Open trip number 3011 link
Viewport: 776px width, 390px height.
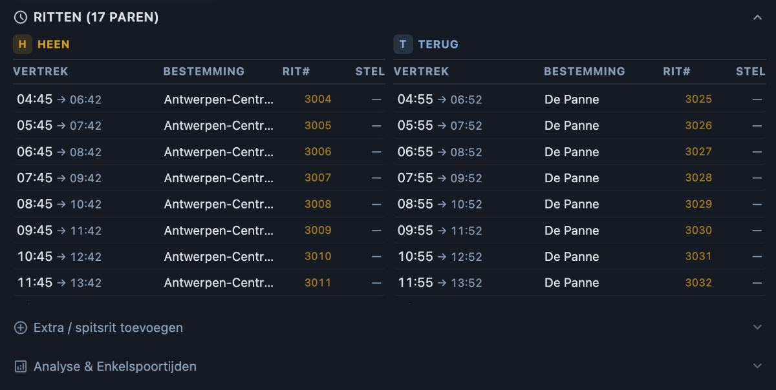tap(318, 283)
